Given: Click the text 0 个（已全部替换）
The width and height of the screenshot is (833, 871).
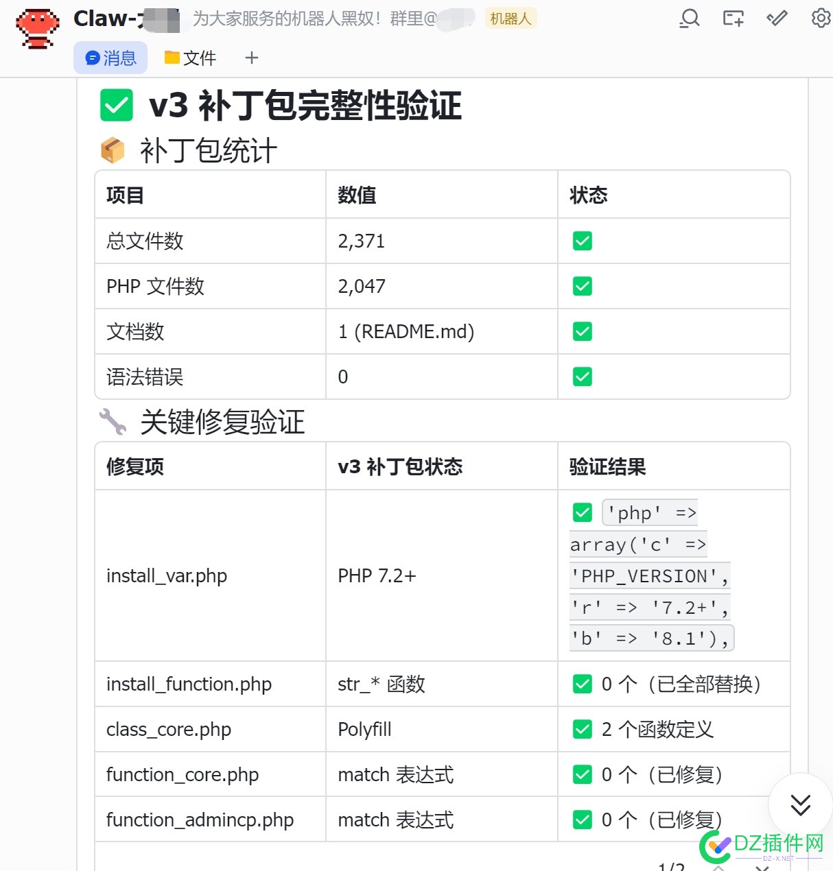Looking at the screenshot, I should point(682,684).
